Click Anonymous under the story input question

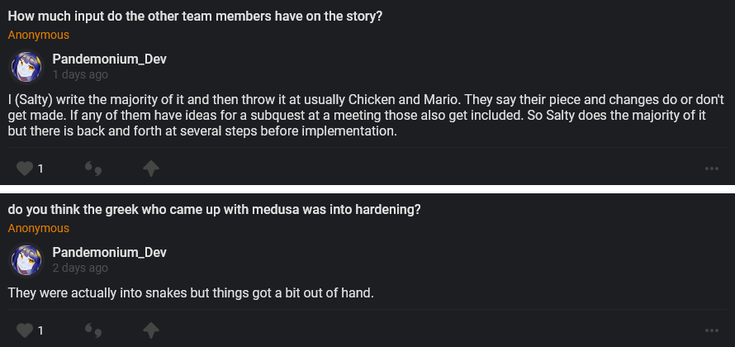click(39, 36)
